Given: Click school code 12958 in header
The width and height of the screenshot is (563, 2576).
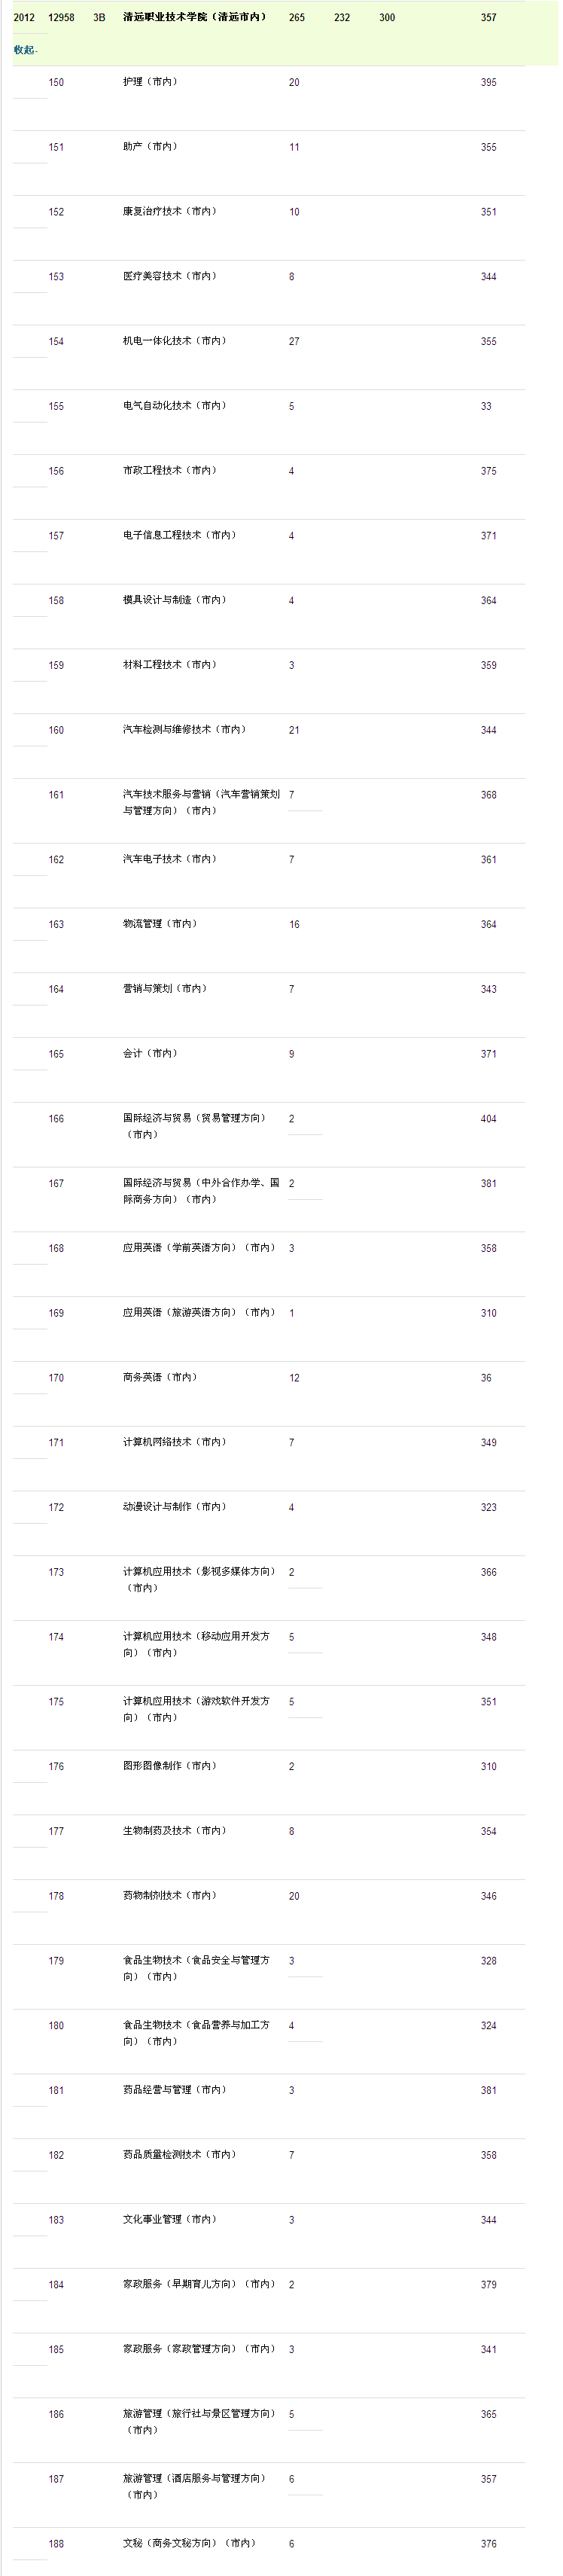Looking at the screenshot, I should pyautogui.click(x=61, y=17).
